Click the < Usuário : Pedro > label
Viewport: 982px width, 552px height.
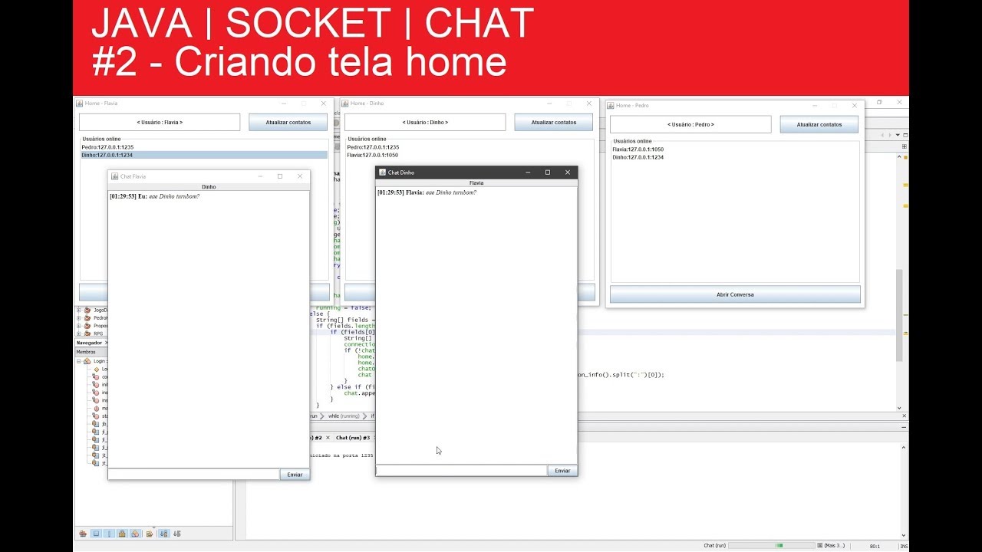(x=690, y=124)
